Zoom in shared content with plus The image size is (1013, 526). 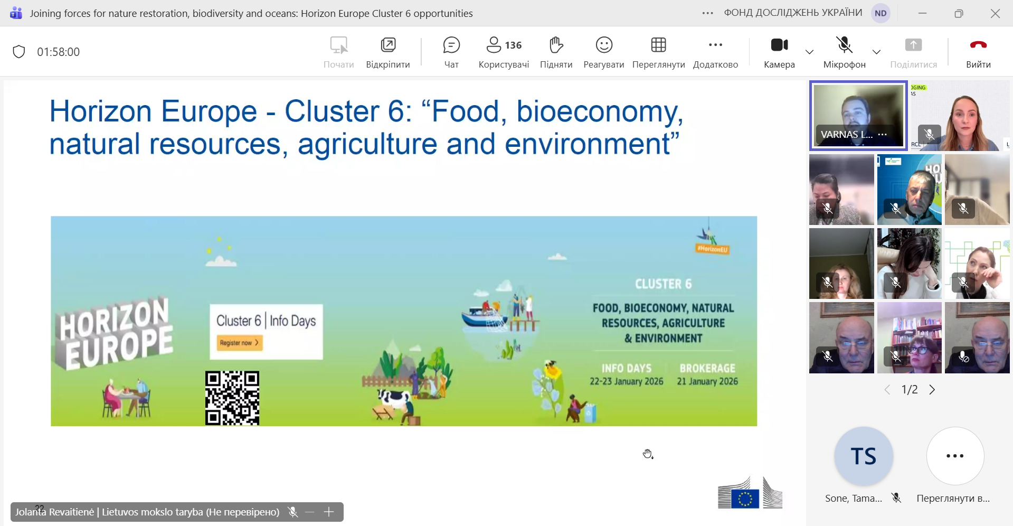coord(329,512)
